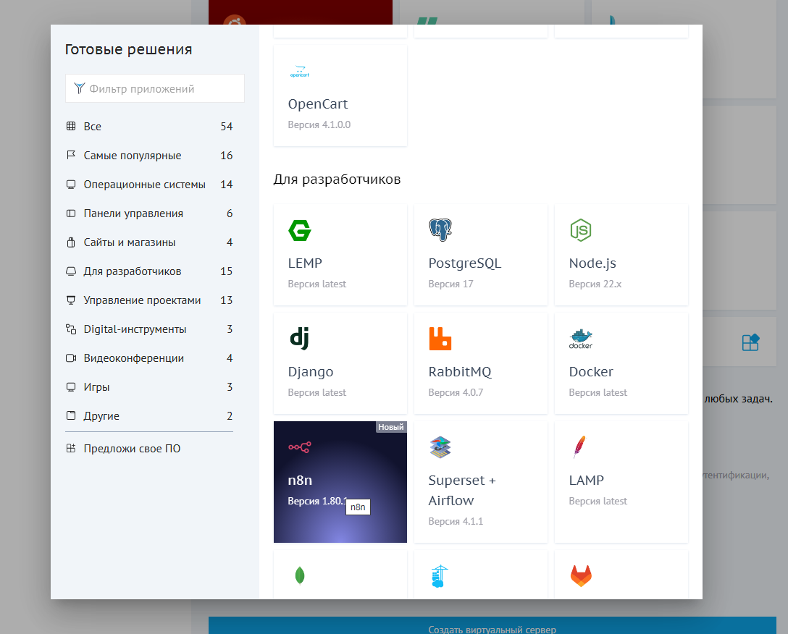Select the LAMP title
Image resolution: width=788 pixels, height=634 pixels.
click(587, 481)
